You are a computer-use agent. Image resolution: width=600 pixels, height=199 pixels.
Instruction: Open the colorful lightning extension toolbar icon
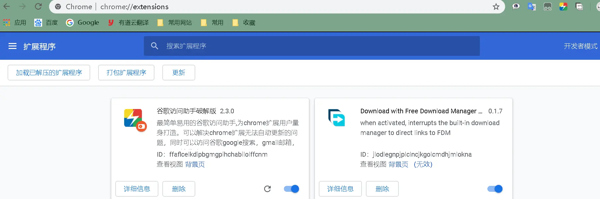563,7
